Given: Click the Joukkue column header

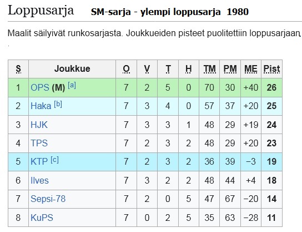Looking at the screenshot, I should [72, 69].
